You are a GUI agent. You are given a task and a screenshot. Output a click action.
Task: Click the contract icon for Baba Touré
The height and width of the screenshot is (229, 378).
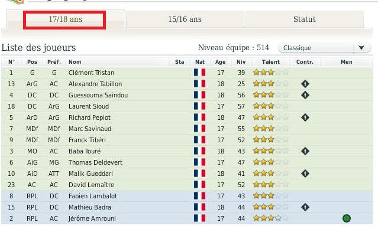[305, 151]
